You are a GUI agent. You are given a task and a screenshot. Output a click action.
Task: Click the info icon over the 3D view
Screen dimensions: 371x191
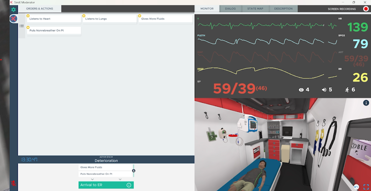(366, 103)
